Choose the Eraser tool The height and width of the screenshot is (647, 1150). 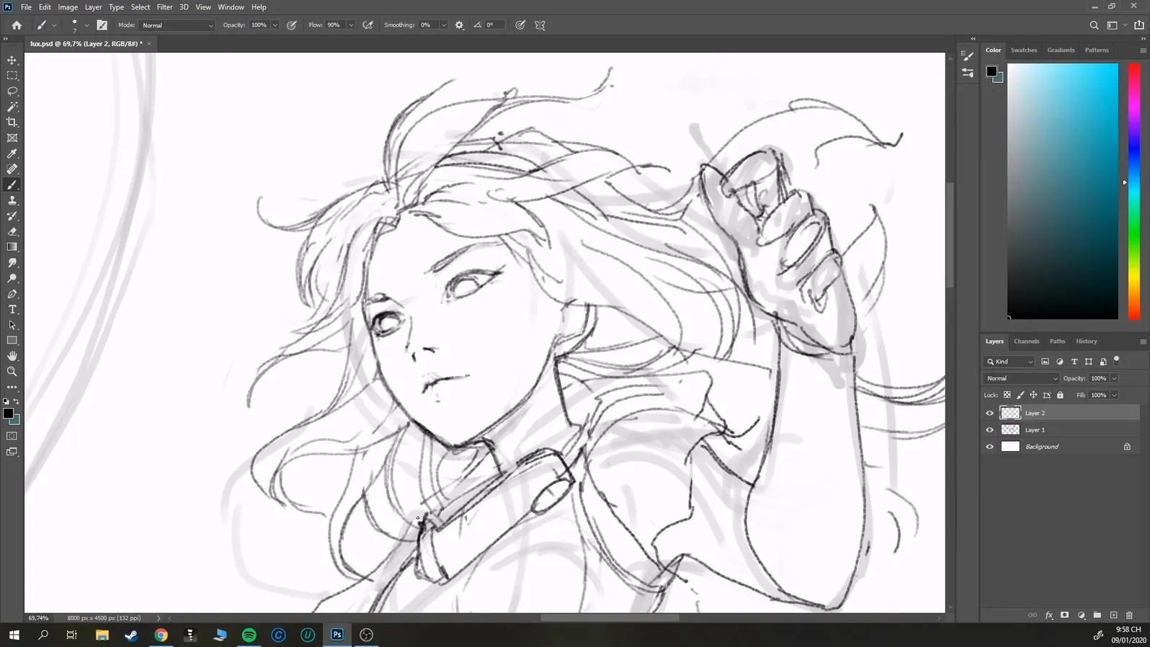[x=12, y=232]
